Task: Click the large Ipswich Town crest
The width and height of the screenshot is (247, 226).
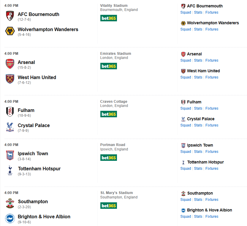Action: click(x=10, y=155)
